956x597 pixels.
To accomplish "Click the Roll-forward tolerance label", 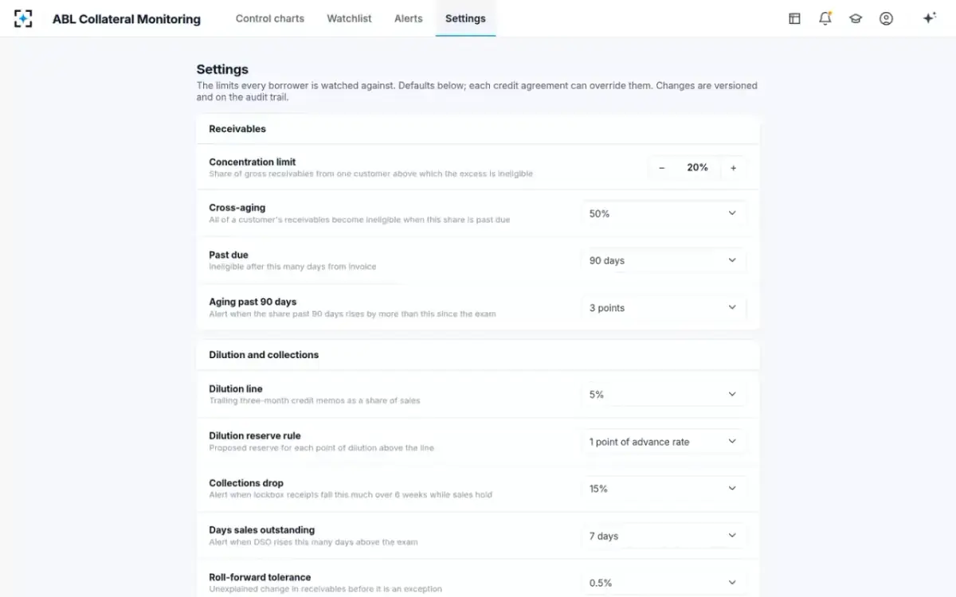I will pos(260,577).
